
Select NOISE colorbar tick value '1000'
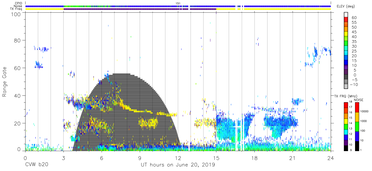click(x=364, y=121)
